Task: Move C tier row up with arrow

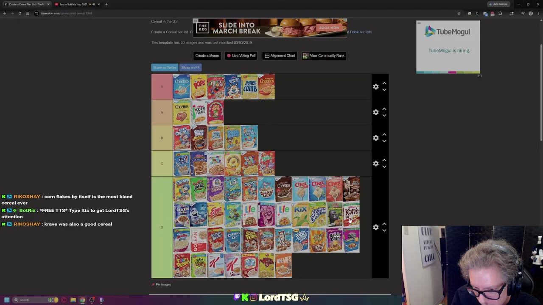Action: coord(384,160)
